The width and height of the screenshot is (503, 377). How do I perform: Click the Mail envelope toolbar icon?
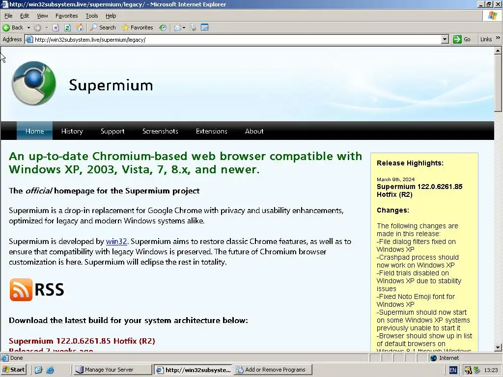177,27
